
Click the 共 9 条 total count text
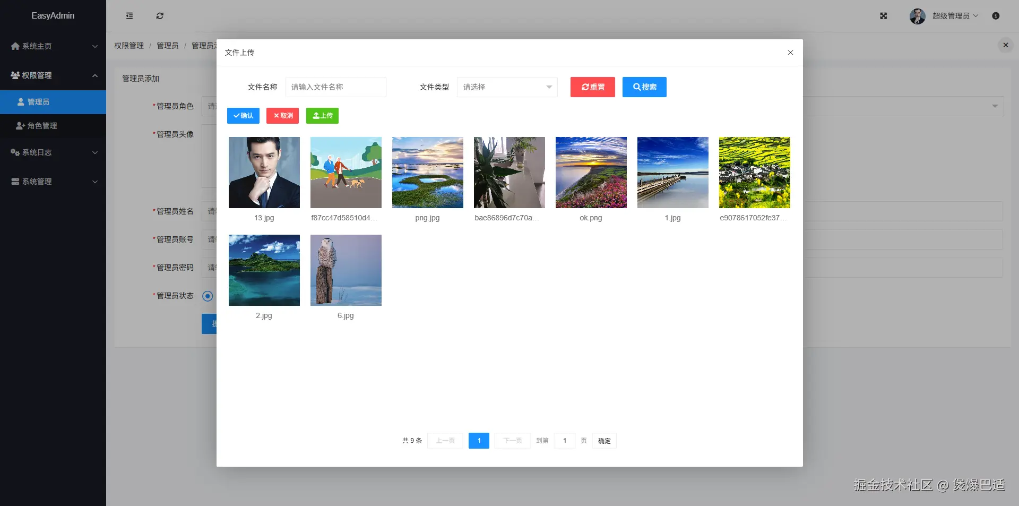(x=412, y=441)
